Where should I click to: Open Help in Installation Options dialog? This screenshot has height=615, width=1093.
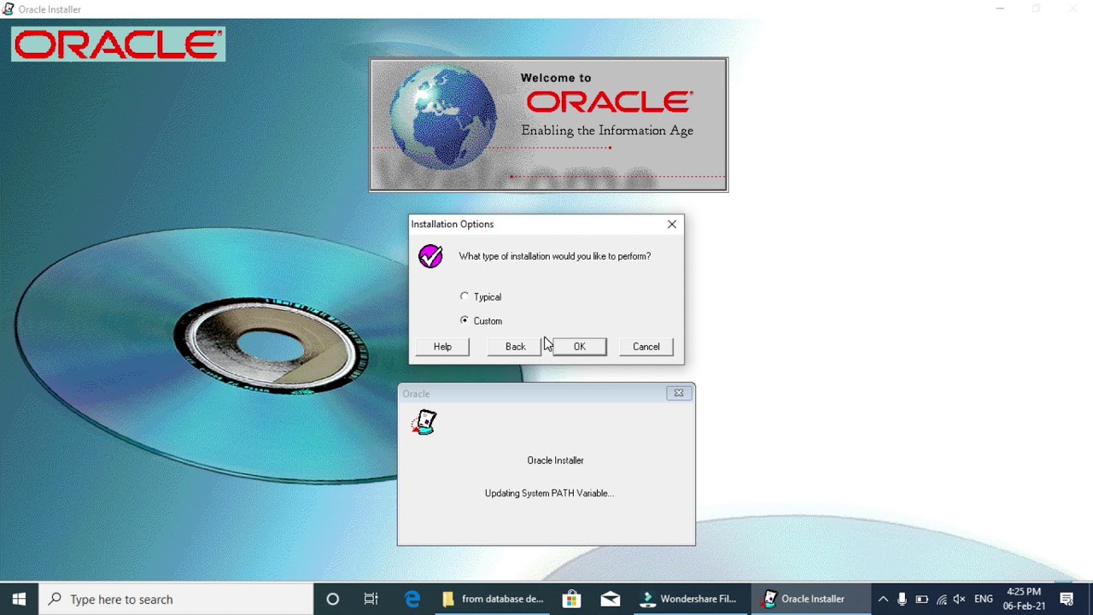pos(442,347)
